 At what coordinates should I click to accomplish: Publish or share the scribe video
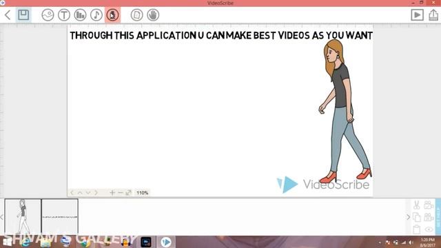(433, 15)
